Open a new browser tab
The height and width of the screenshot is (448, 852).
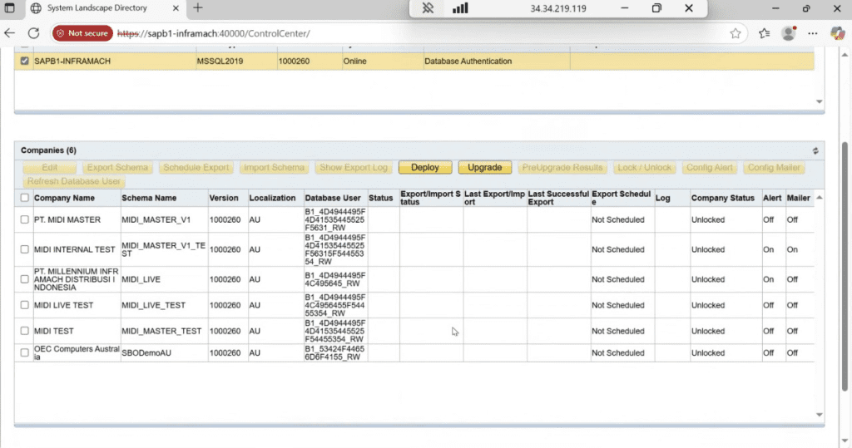(198, 8)
